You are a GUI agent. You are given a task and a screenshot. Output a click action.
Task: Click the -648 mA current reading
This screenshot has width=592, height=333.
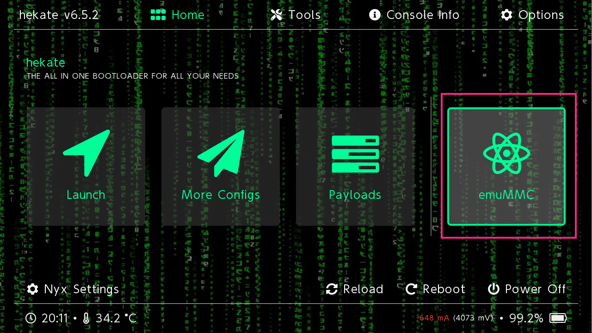(433, 318)
